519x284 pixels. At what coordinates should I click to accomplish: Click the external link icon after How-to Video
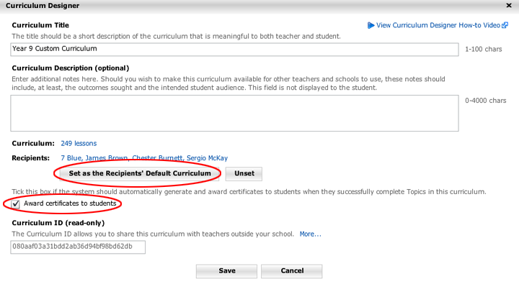pyautogui.click(x=505, y=25)
